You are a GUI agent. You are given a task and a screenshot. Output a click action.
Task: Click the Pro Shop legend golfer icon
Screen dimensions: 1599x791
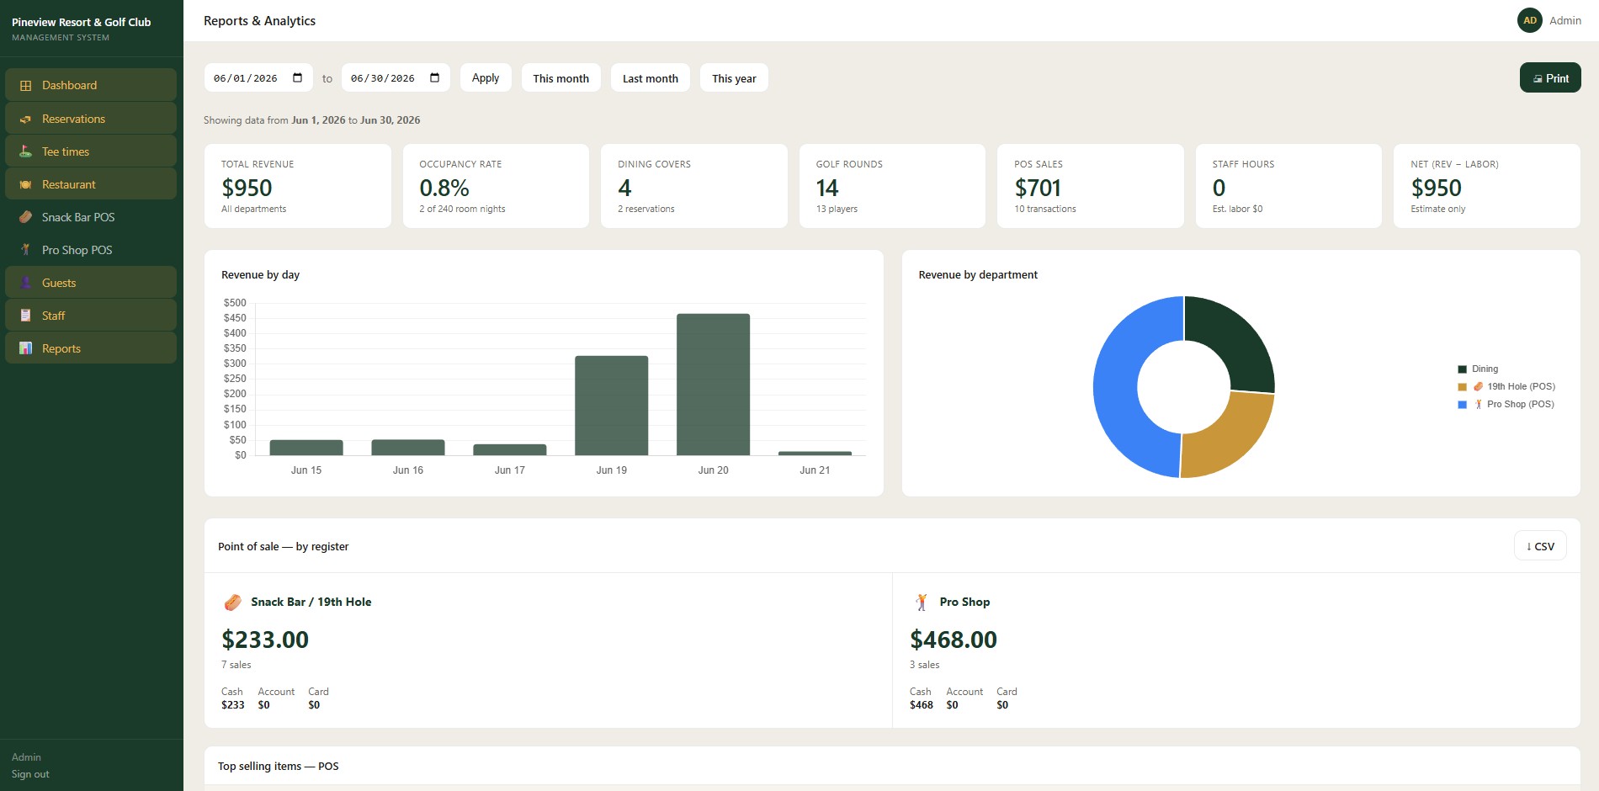click(1478, 405)
